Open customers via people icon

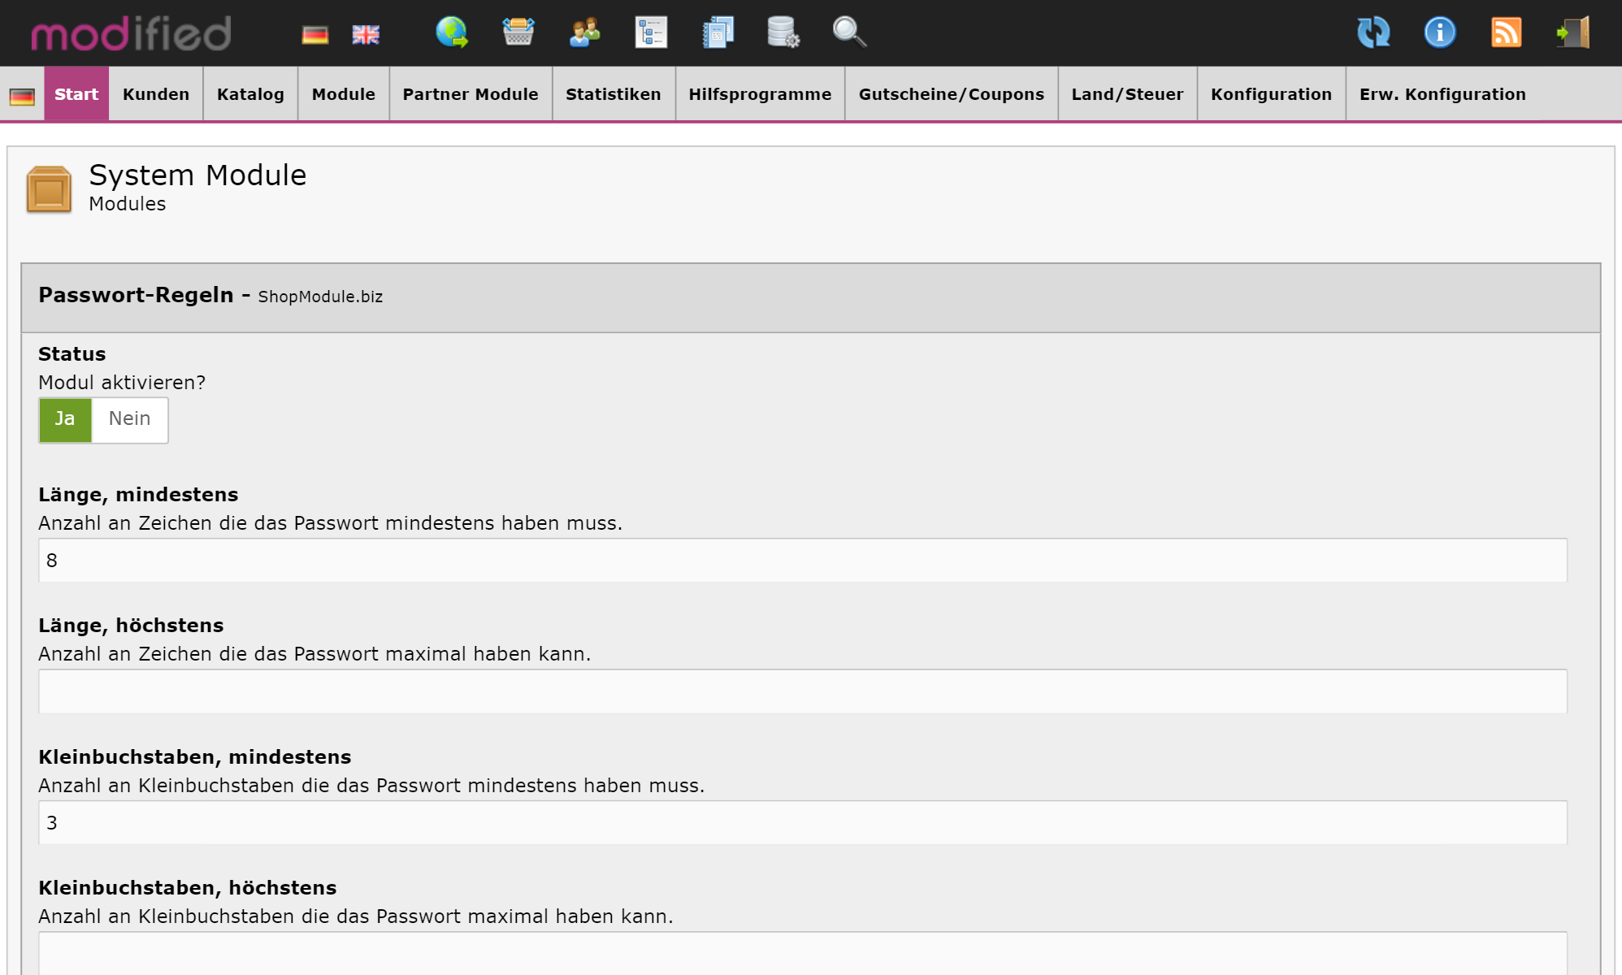coord(584,32)
